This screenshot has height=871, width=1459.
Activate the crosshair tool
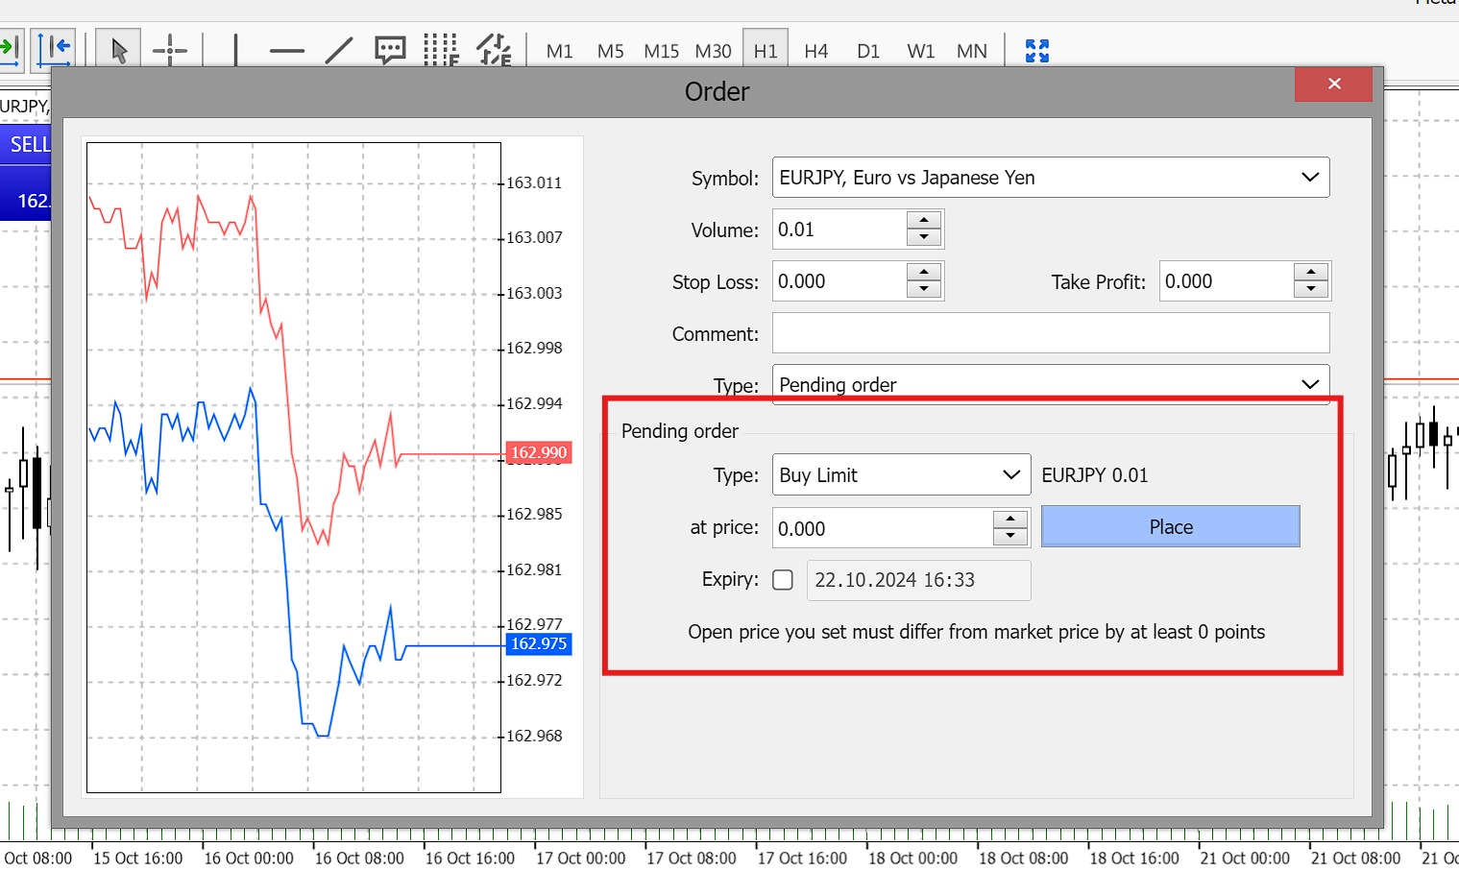(170, 50)
